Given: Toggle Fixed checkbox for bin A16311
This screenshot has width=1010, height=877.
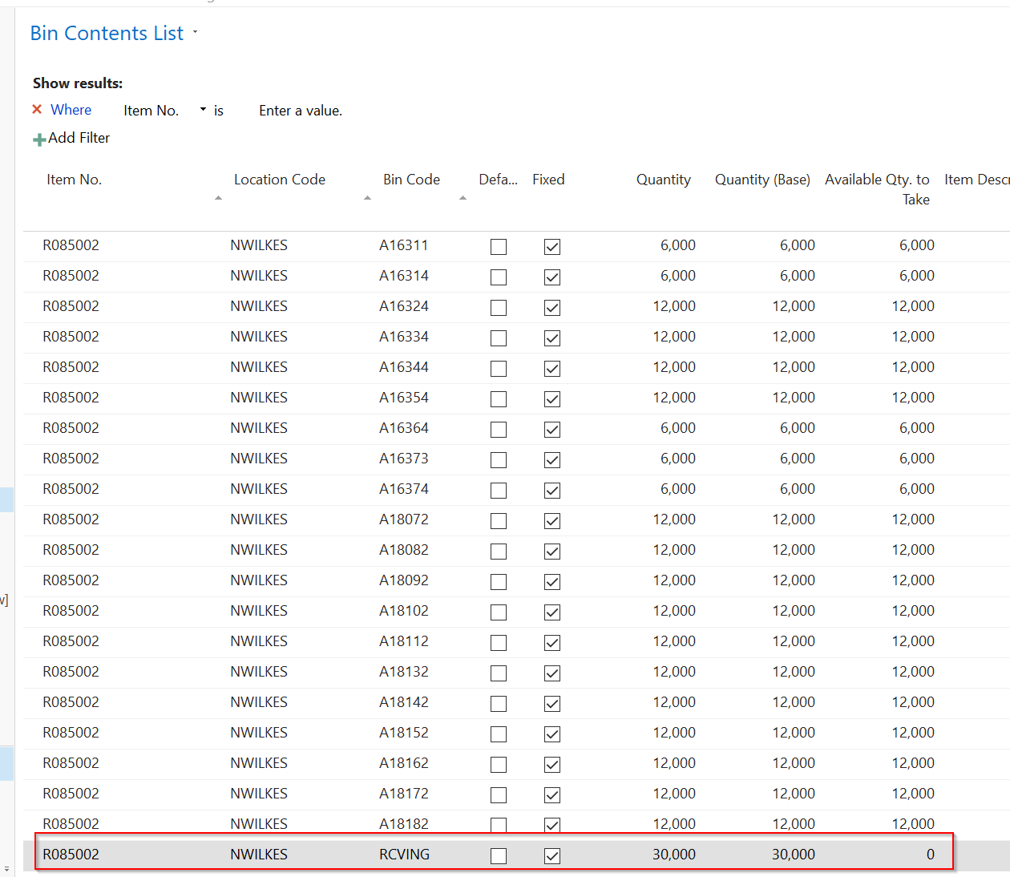Looking at the screenshot, I should (552, 247).
